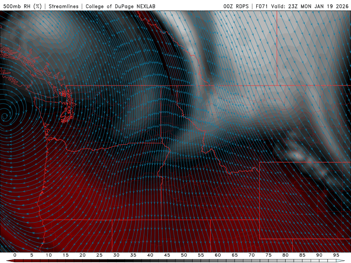Click the '15' value on the color scale

(65, 255)
